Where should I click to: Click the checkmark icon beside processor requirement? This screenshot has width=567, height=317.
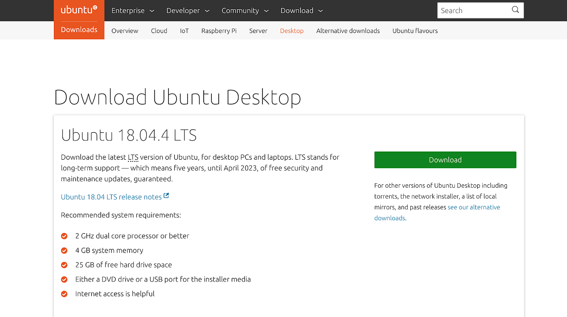(64, 236)
